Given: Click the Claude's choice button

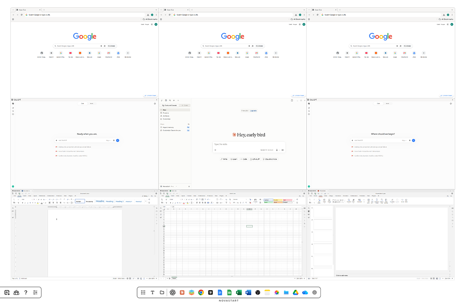Looking at the screenshot, I should (270, 159).
